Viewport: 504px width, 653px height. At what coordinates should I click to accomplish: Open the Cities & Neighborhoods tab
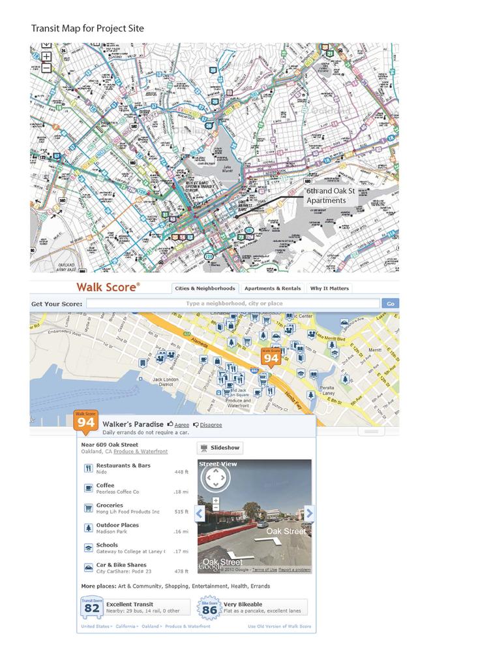(205, 288)
